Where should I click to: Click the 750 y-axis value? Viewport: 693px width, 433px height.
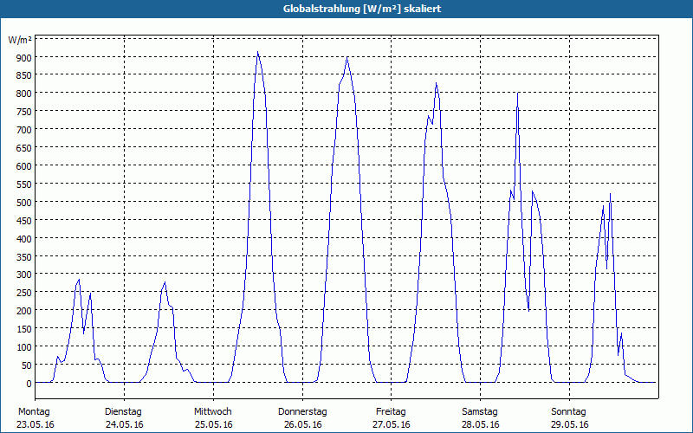24,112
